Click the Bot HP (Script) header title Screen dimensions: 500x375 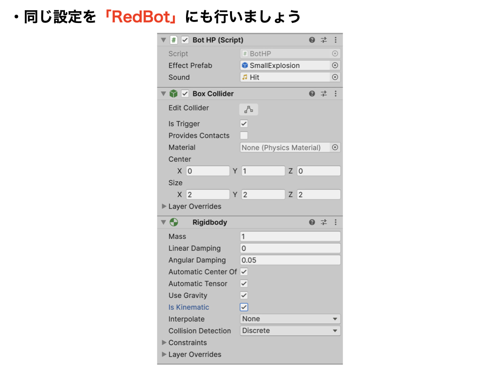(218, 40)
